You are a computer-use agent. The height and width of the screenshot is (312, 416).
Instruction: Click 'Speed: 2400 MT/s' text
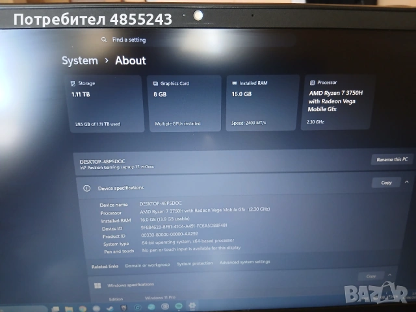pyautogui.click(x=248, y=123)
